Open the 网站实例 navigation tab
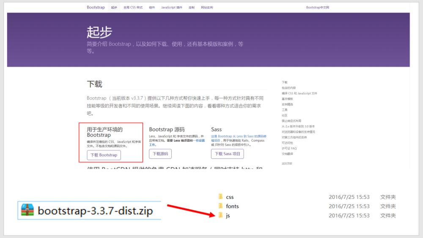This screenshot has height=238, width=423. (207, 8)
